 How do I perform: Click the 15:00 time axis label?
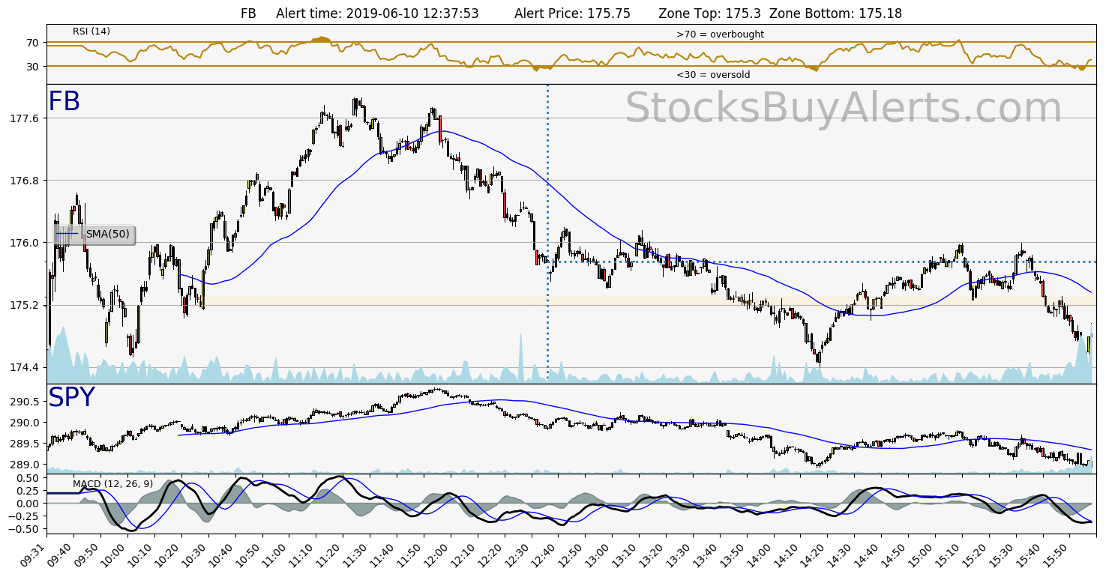tap(920, 555)
